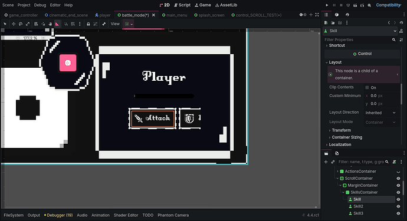Image resolution: width=407 pixels, height=221 pixels.
Task: Open the Remote Debug options
Action: tap(348, 5)
